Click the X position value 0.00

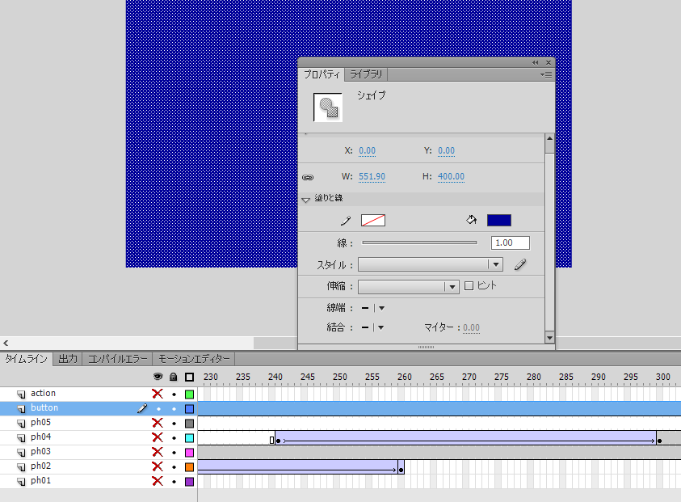pyautogui.click(x=367, y=151)
